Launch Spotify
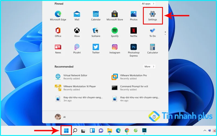This screenshot has height=136, width=217. coord(115,32)
